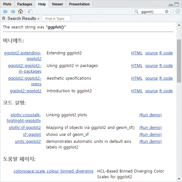Click the "Linking ggplot2 plots" text
The height and width of the screenshot is (182, 182).
click(67, 115)
